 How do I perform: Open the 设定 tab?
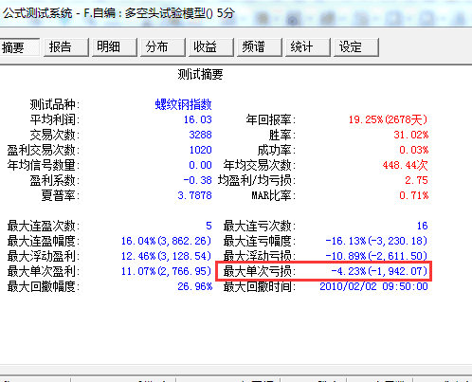pos(356,47)
